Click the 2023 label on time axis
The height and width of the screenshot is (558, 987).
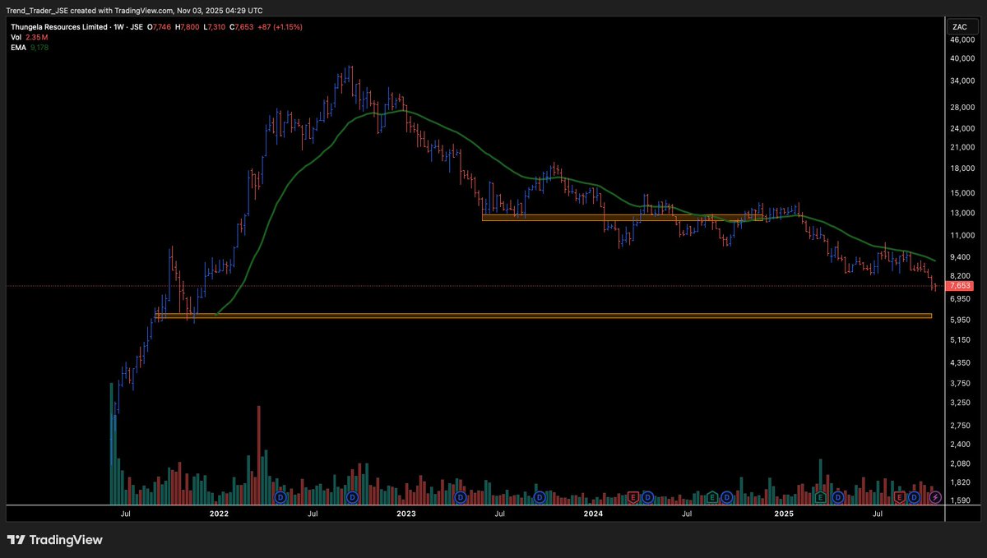click(405, 514)
